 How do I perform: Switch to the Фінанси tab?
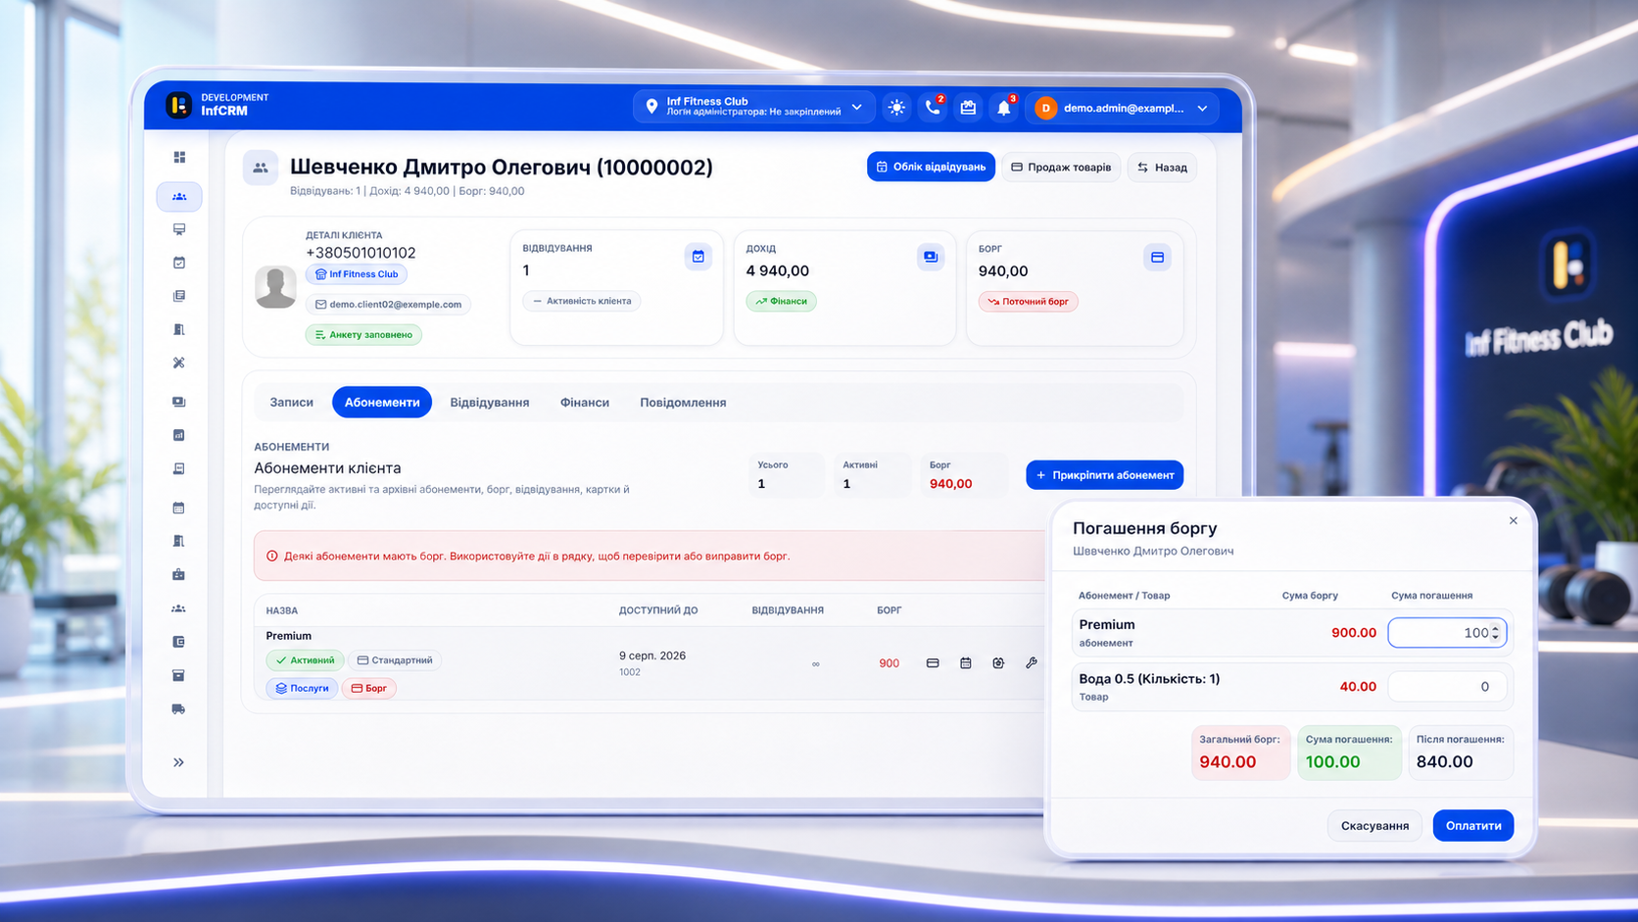point(585,403)
